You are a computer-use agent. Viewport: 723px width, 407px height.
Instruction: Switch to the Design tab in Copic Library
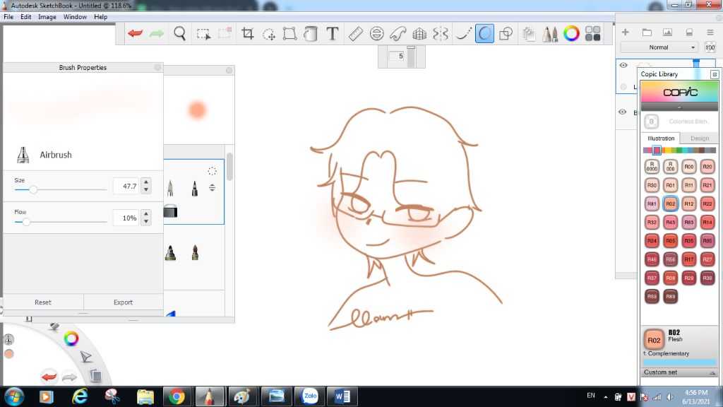(x=700, y=138)
